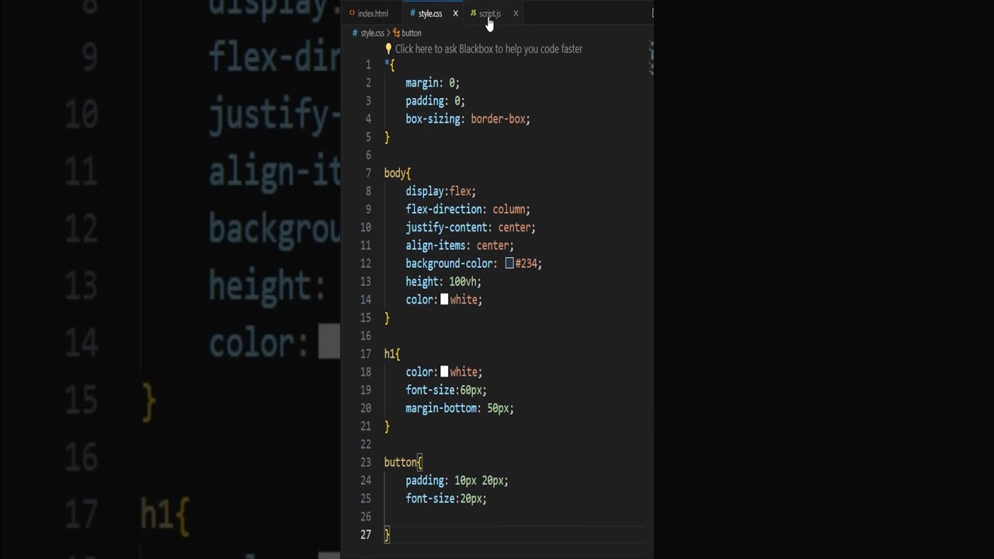Click the 'justify-content: center;' declaration

coord(471,227)
